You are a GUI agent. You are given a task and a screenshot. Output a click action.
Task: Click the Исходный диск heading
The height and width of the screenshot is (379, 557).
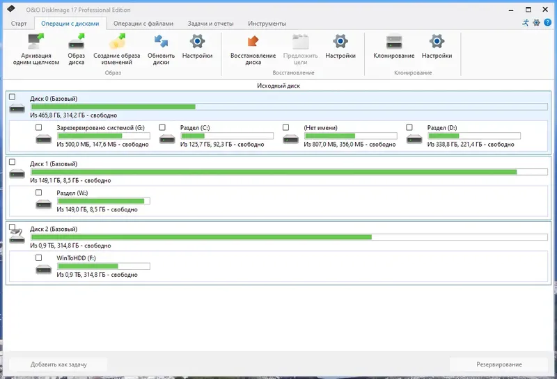click(x=278, y=86)
